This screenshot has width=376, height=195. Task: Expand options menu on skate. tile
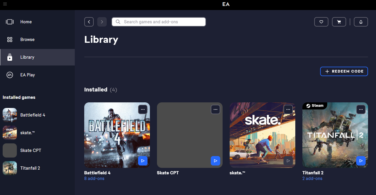tap(288, 109)
